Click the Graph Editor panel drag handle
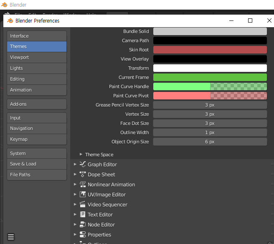 click(272, 164)
